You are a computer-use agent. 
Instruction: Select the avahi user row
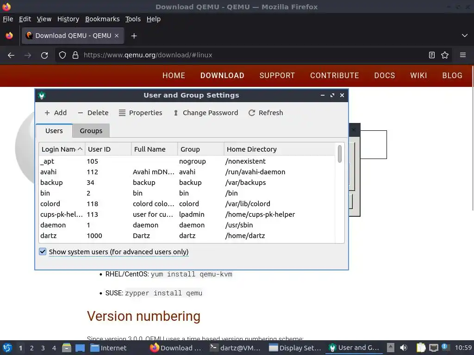click(187, 172)
